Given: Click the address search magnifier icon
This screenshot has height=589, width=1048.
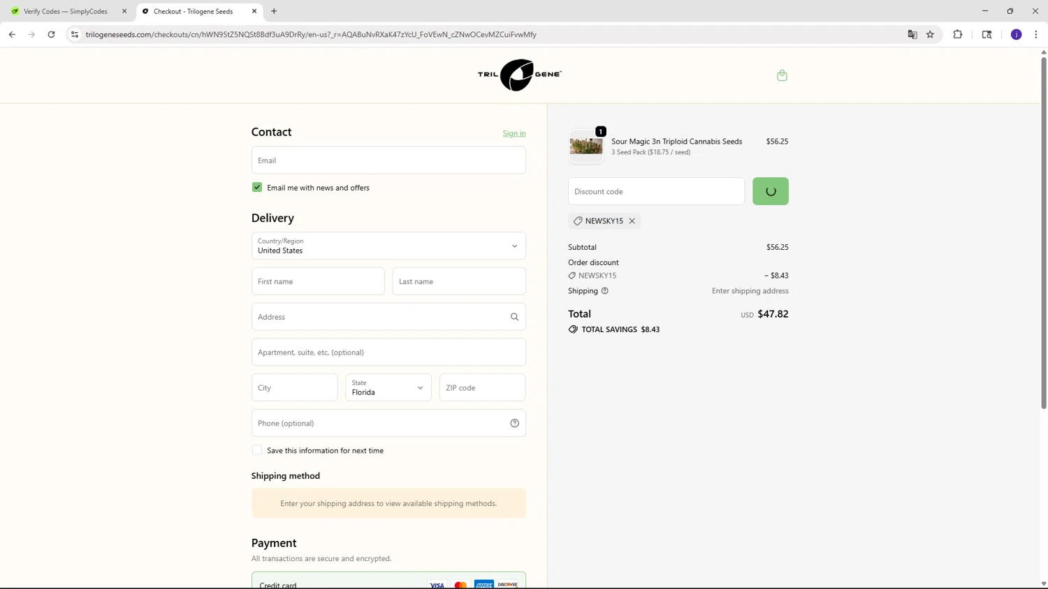Looking at the screenshot, I should coord(514,317).
